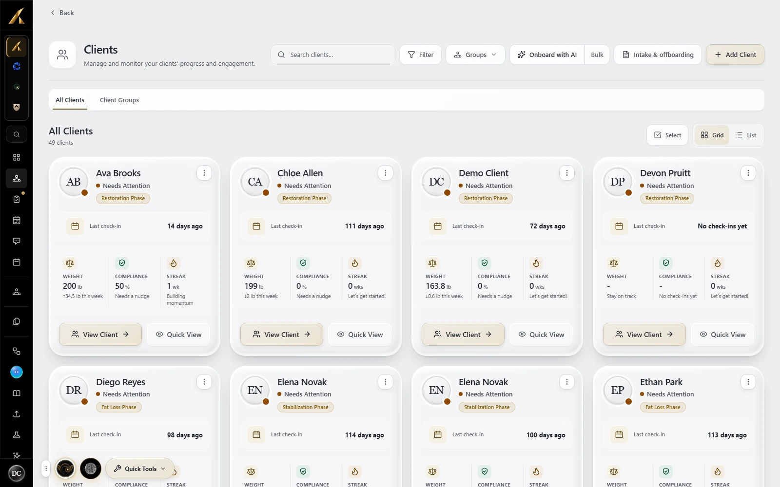Open Intake & offboarding
The image size is (780, 487).
[x=658, y=55]
